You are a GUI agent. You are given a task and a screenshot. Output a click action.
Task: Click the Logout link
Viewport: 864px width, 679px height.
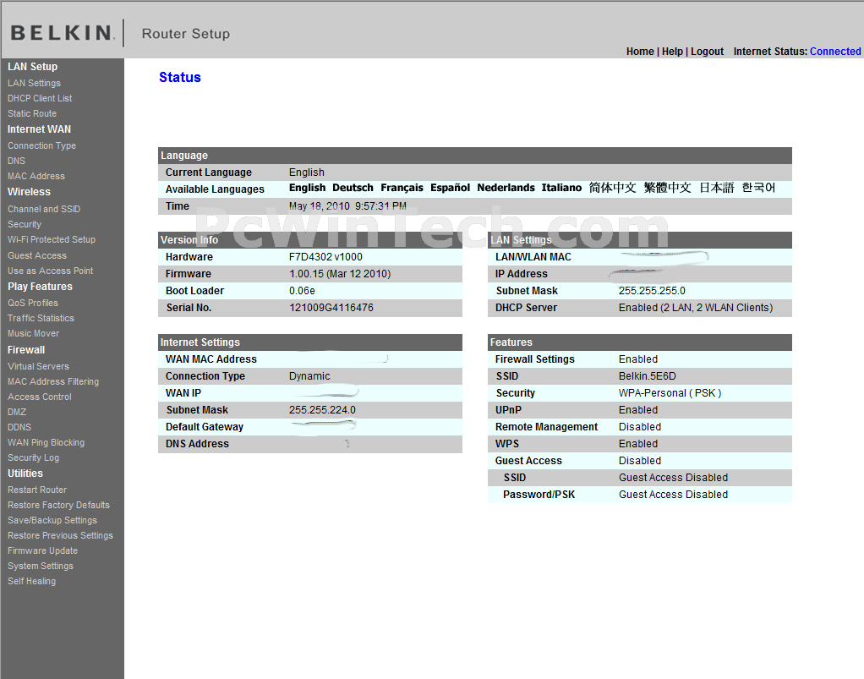tap(707, 52)
